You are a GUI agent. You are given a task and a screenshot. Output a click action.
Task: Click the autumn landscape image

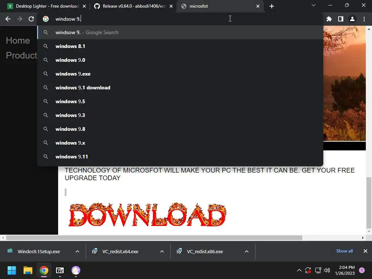(344, 84)
